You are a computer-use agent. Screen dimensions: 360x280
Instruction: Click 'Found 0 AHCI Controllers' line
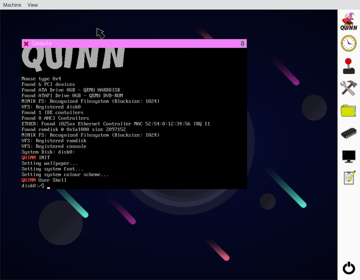click(x=55, y=118)
